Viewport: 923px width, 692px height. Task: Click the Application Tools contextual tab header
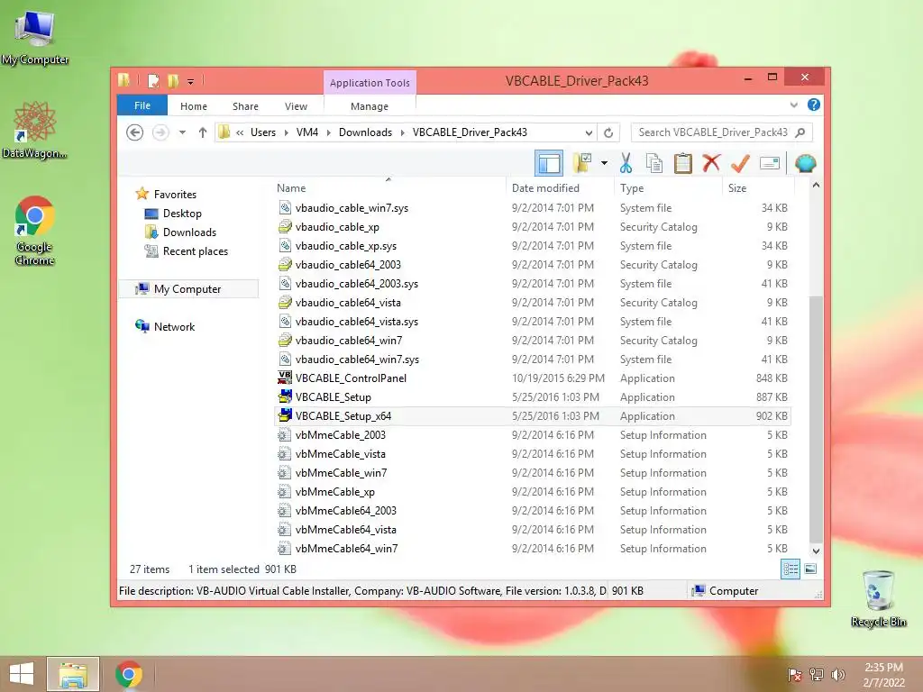coord(370,83)
